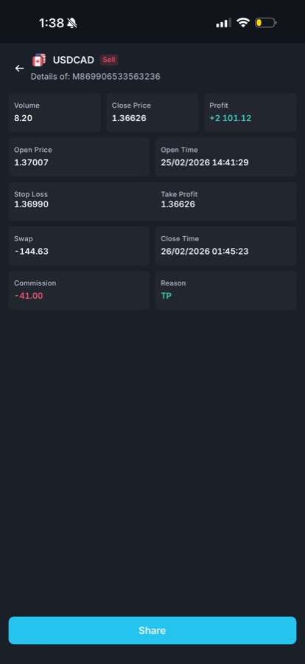Tap the red Sell badge

tap(109, 60)
